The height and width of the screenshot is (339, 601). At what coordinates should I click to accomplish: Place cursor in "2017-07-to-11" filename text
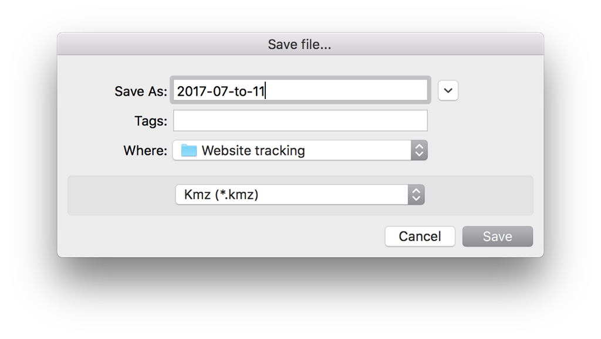coord(221,91)
